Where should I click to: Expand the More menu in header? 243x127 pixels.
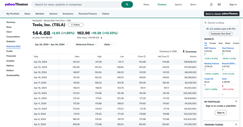click(x=194, y=5)
